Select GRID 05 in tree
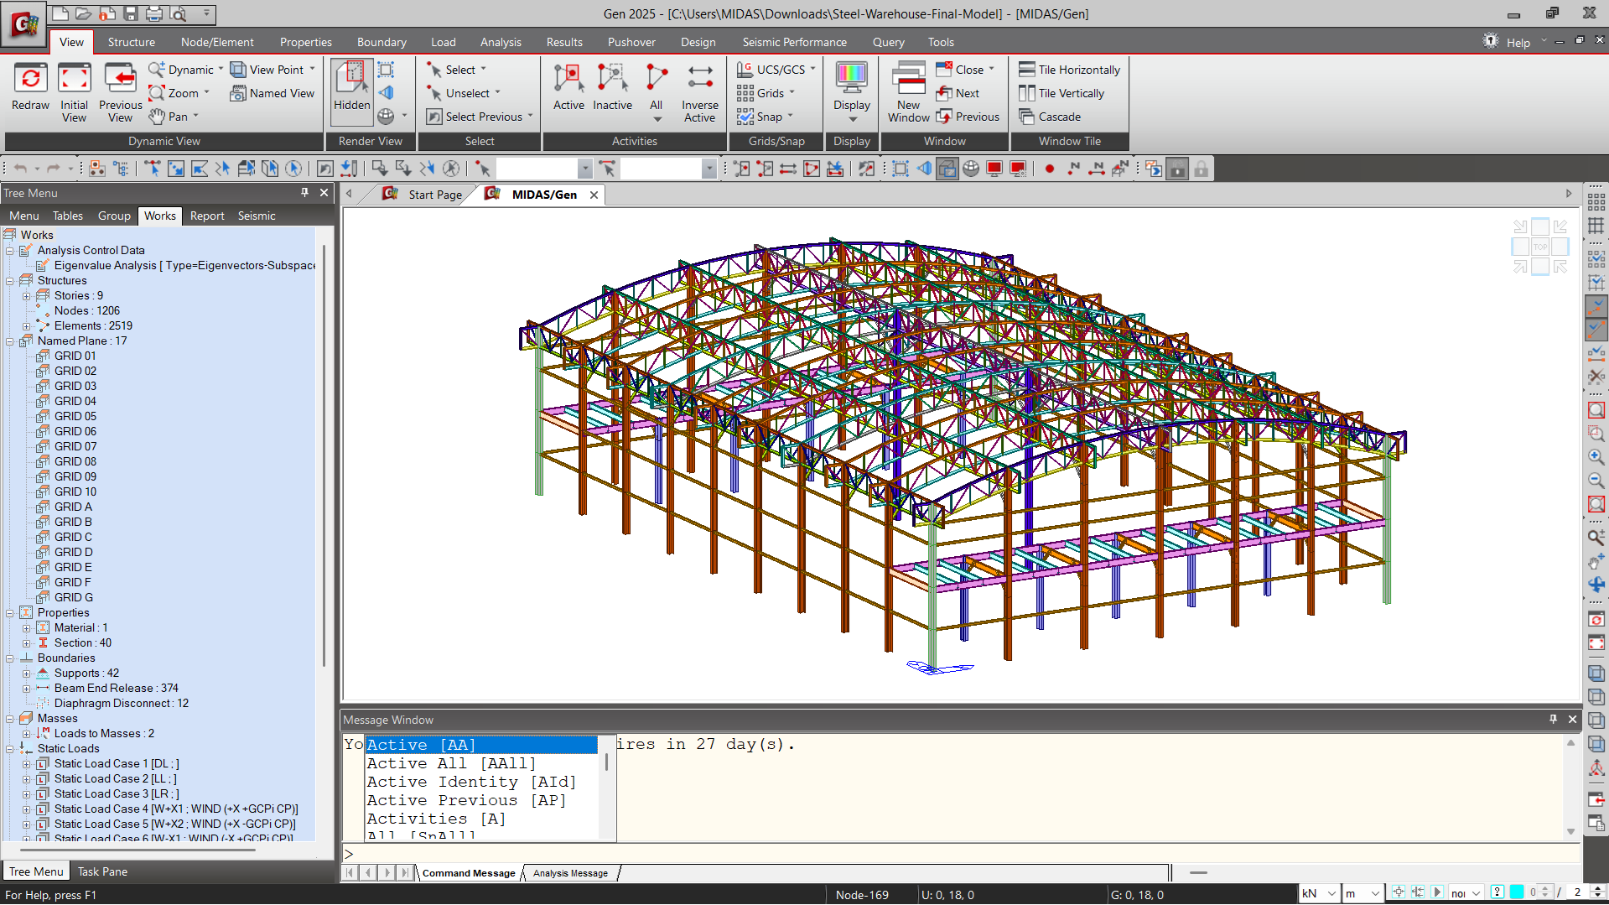 tap(75, 416)
